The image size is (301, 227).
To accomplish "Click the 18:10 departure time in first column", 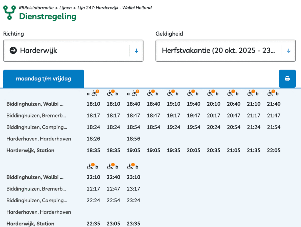I will (93, 104).
